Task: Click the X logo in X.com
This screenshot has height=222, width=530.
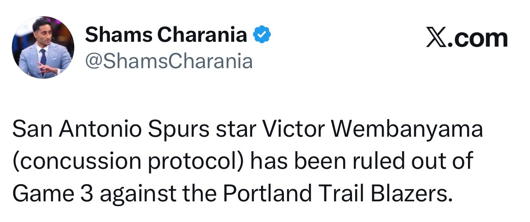Action: (436, 39)
